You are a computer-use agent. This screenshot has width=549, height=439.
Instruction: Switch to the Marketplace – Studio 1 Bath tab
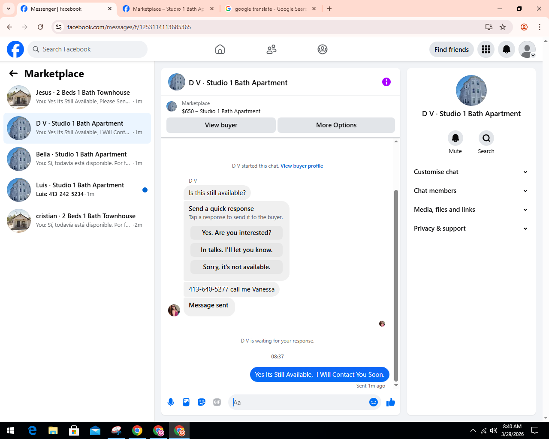pyautogui.click(x=168, y=9)
